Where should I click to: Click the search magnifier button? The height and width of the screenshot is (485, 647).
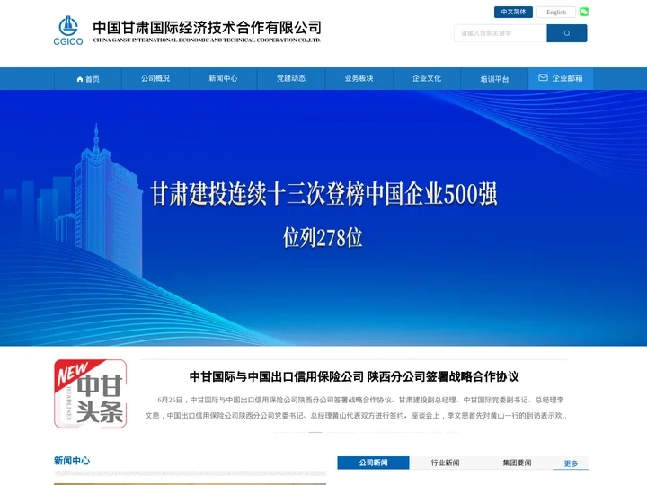pos(566,33)
